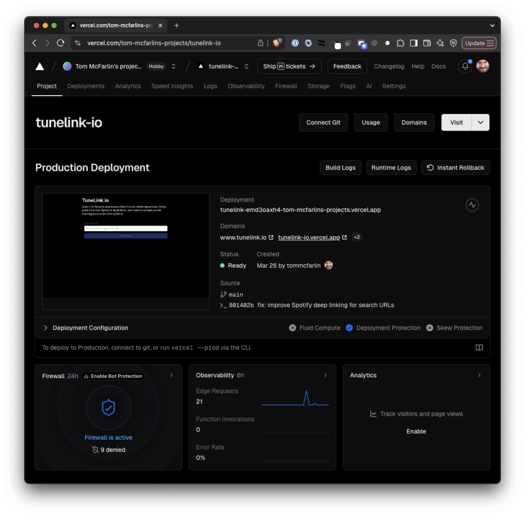Open the project switcher chevrons

point(247,66)
